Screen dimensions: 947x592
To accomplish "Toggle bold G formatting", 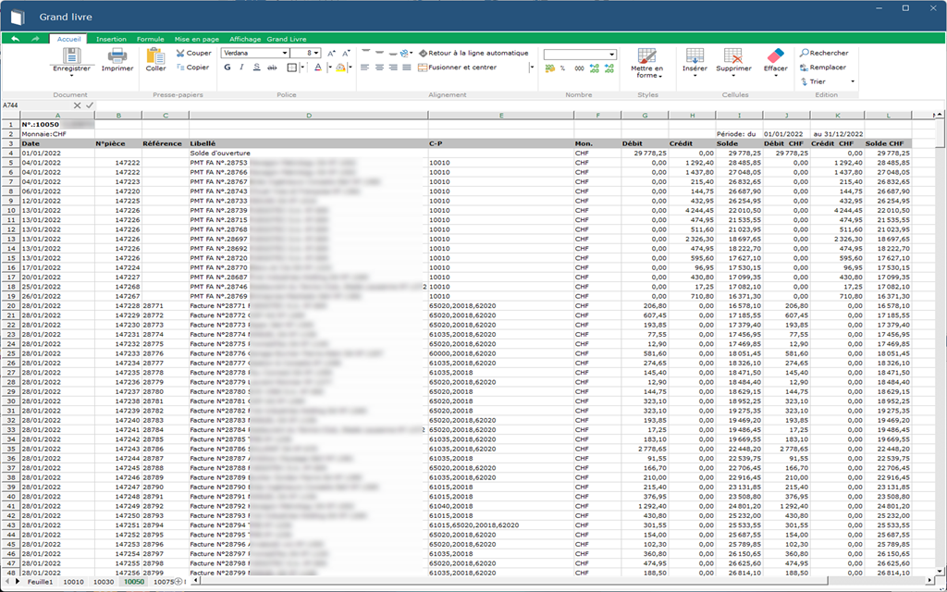I will click(228, 67).
